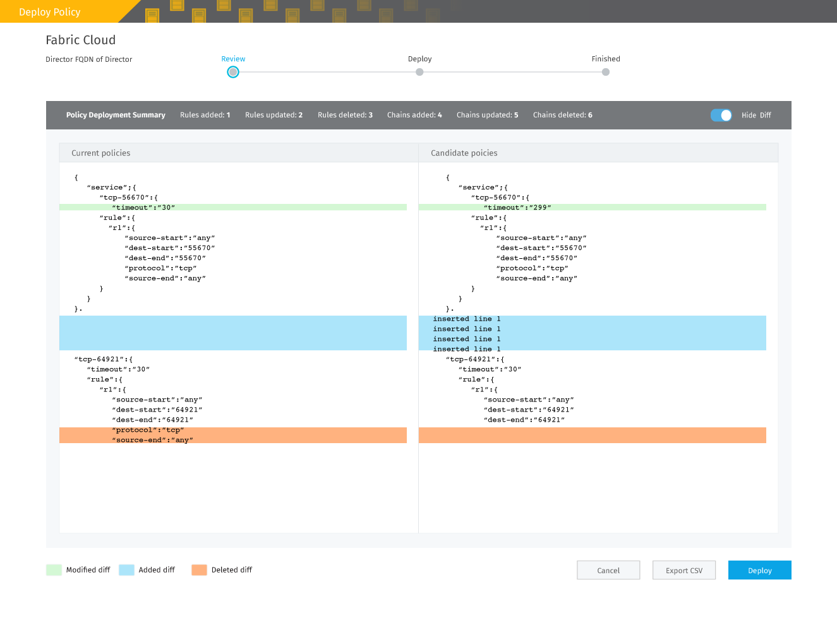The height and width of the screenshot is (618, 837).
Task: Open the Deploy Policy header tab
Action: point(50,12)
